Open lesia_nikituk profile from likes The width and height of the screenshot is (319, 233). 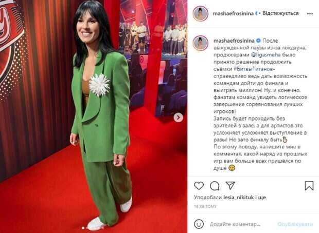pyautogui.click(x=239, y=197)
